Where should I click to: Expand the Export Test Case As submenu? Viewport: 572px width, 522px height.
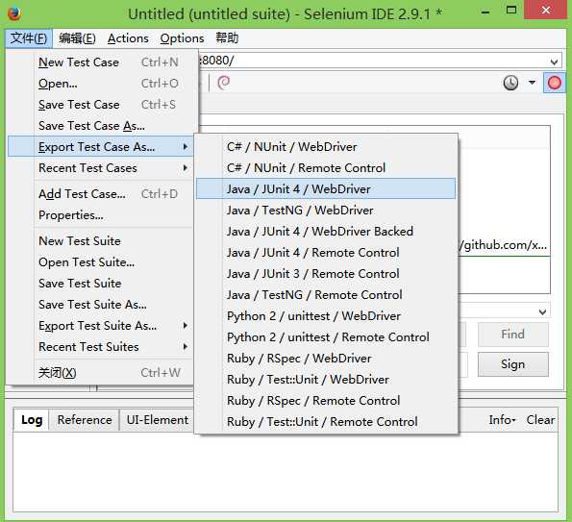pyautogui.click(x=100, y=147)
